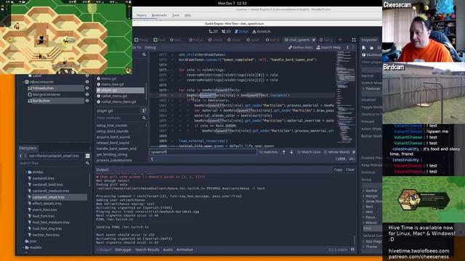Image resolution: width=465 pixels, height=261 pixels.
Task: Open the Audio bottom panel
Action: coord(168,249)
